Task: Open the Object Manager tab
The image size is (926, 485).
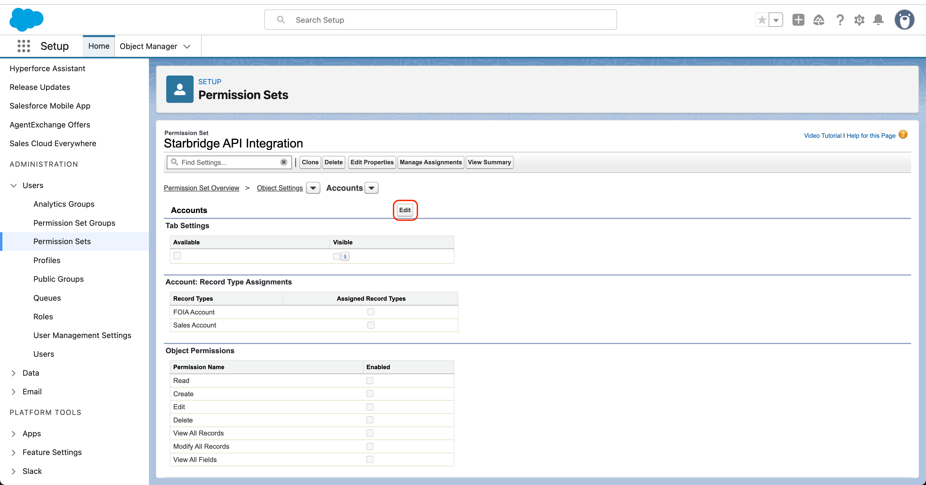Action: (x=148, y=46)
